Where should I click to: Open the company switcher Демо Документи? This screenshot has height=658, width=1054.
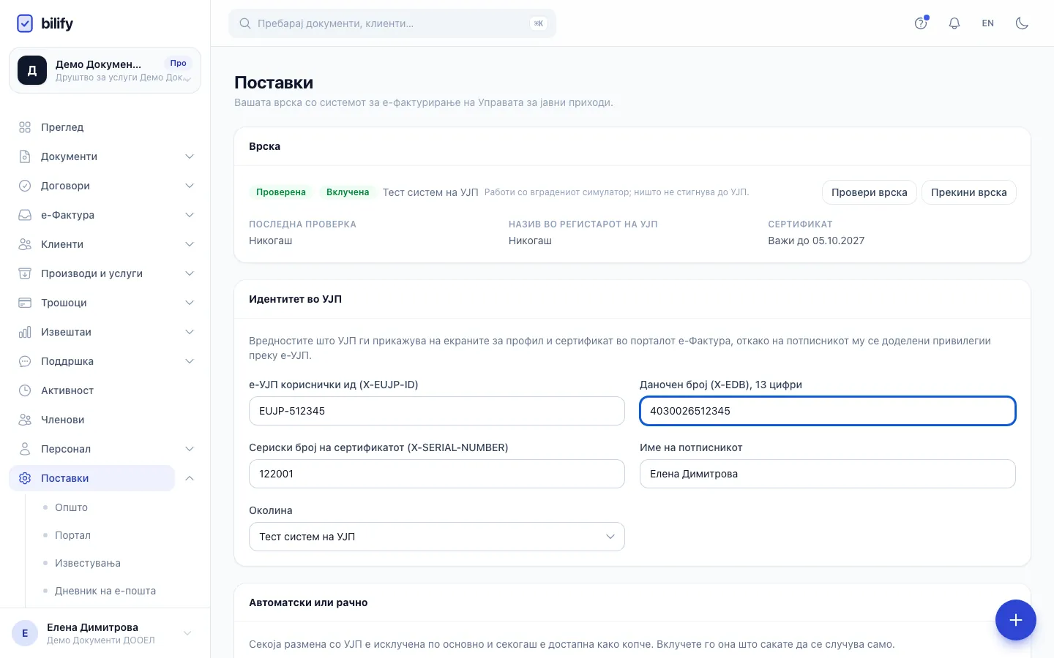(x=105, y=70)
